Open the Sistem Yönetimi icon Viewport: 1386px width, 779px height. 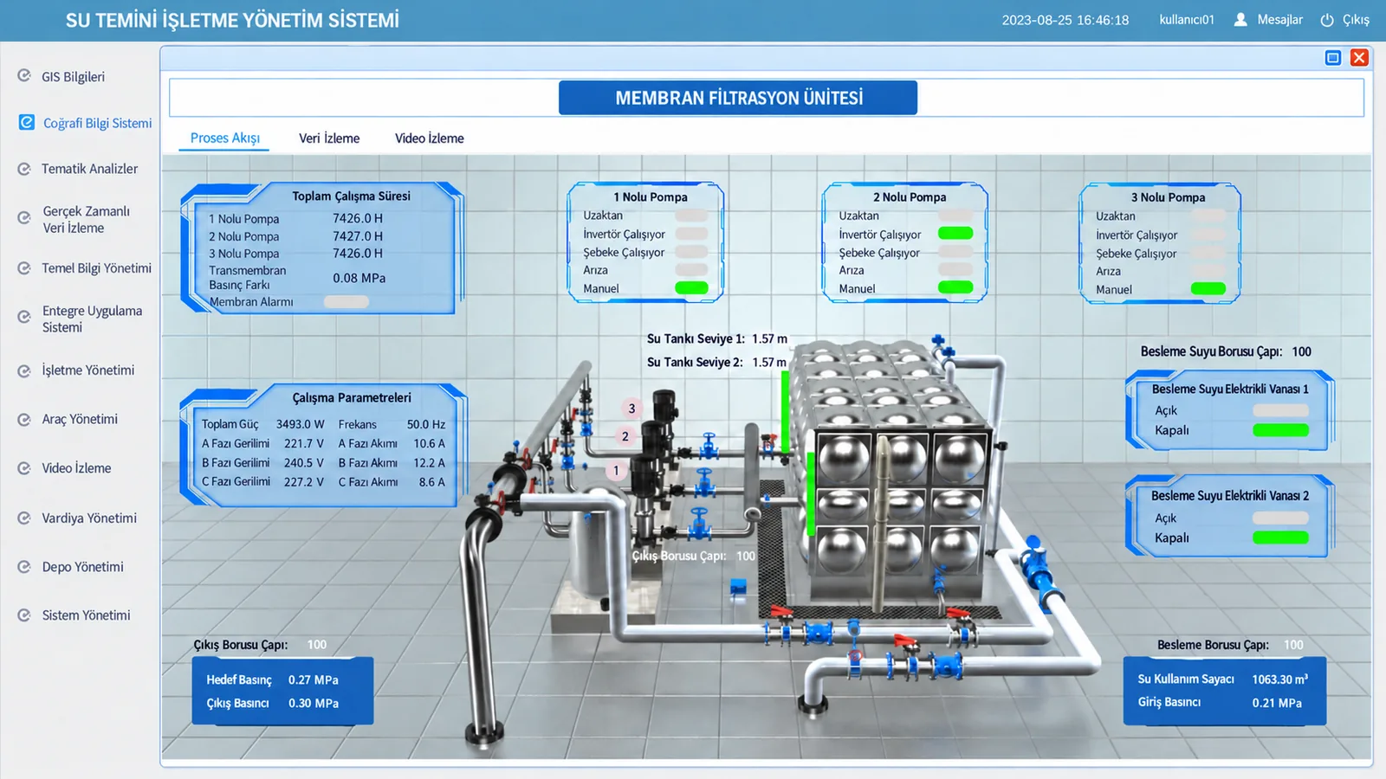click(24, 615)
